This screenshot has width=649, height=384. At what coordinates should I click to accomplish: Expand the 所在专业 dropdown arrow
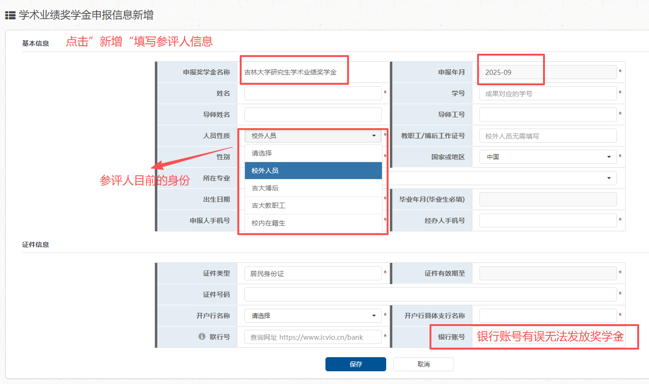coord(609,178)
